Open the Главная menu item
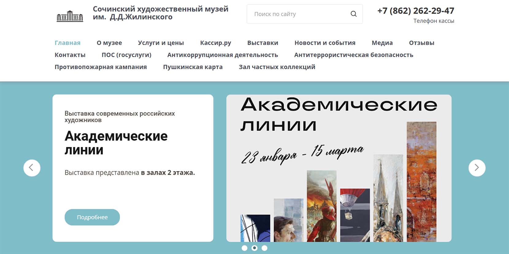 click(x=67, y=43)
